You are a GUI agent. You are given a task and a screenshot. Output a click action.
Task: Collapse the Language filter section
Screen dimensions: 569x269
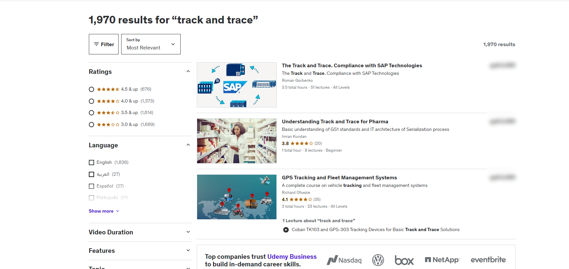(188, 145)
